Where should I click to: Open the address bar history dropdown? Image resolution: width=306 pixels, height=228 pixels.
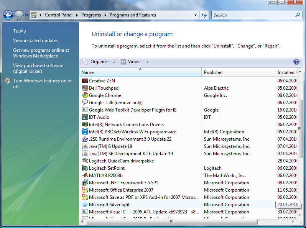(x=195, y=15)
